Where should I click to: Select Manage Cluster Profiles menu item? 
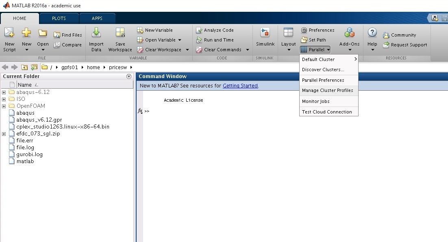coord(328,90)
